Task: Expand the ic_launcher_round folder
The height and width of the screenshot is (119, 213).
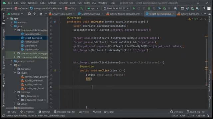Action: (18, 100)
